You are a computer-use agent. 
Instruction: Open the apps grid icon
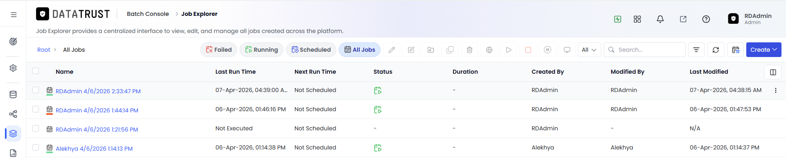637,19
